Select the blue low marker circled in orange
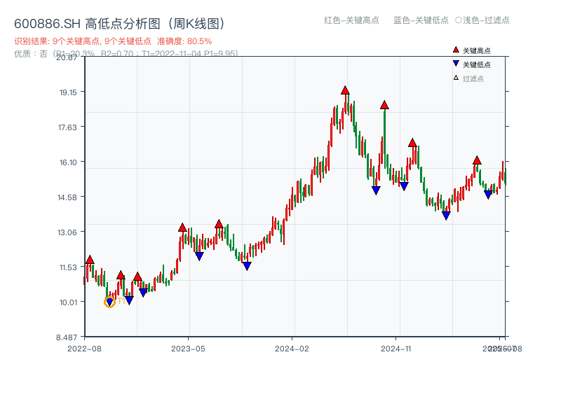The image size is (561, 420). coord(109,302)
